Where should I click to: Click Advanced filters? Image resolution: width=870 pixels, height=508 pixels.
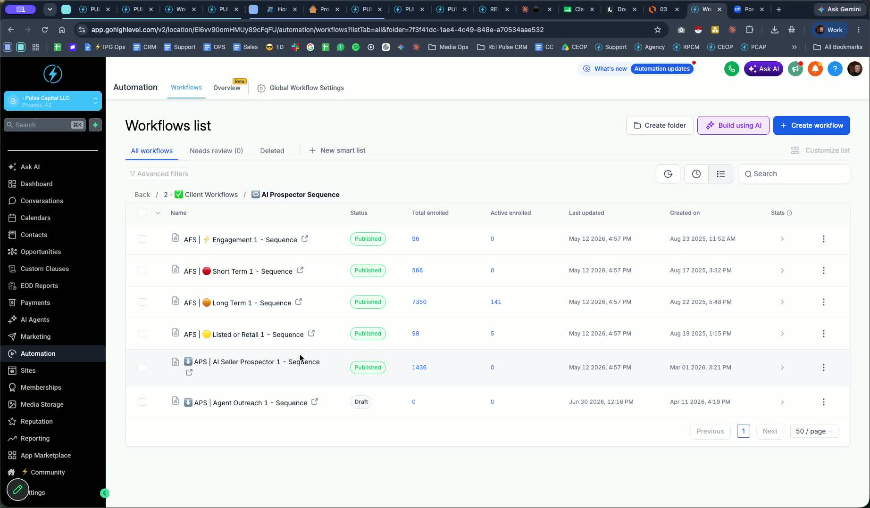159,174
